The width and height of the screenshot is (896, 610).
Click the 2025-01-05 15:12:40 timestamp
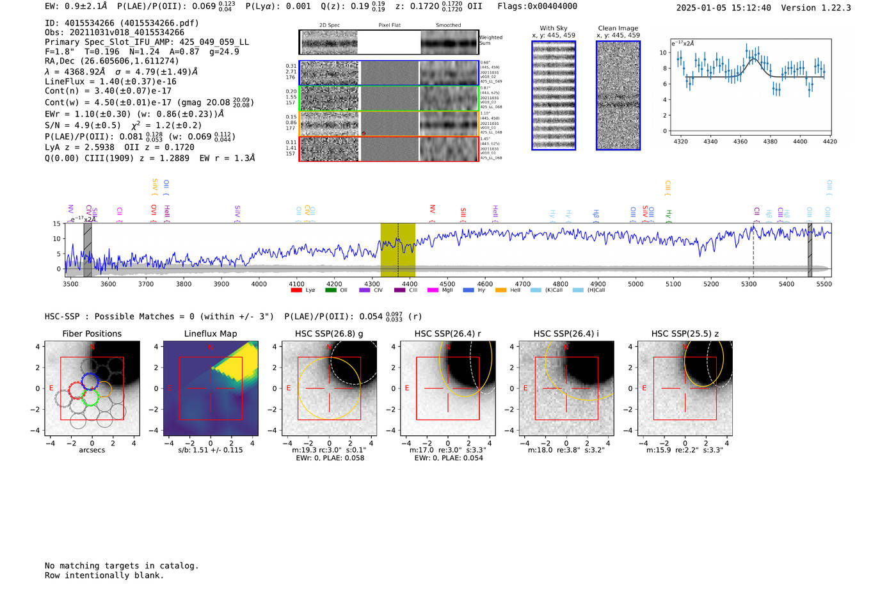pyautogui.click(x=724, y=8)
